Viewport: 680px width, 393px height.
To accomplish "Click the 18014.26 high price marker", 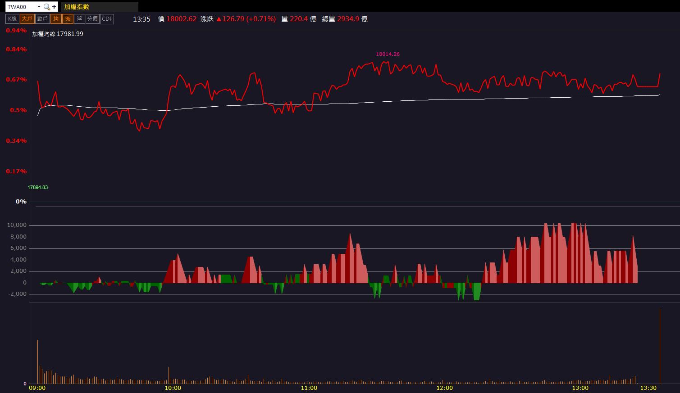I will tap(388, 54).
